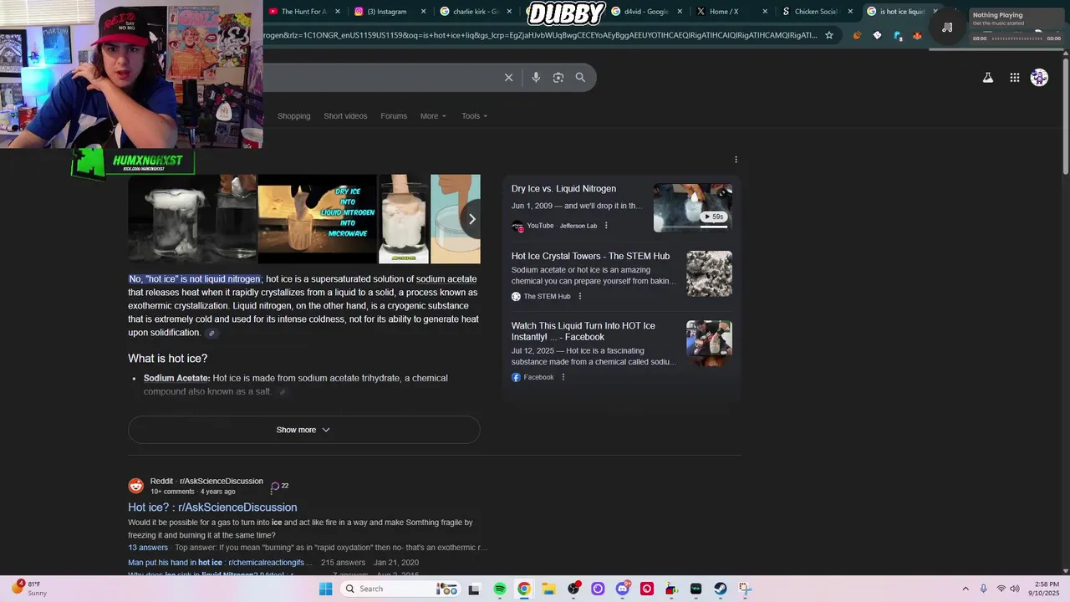Image resolution: width=1070 pixels, height=602 pixels.
Task: Open Task View on the taskbar
Action: 474,589
